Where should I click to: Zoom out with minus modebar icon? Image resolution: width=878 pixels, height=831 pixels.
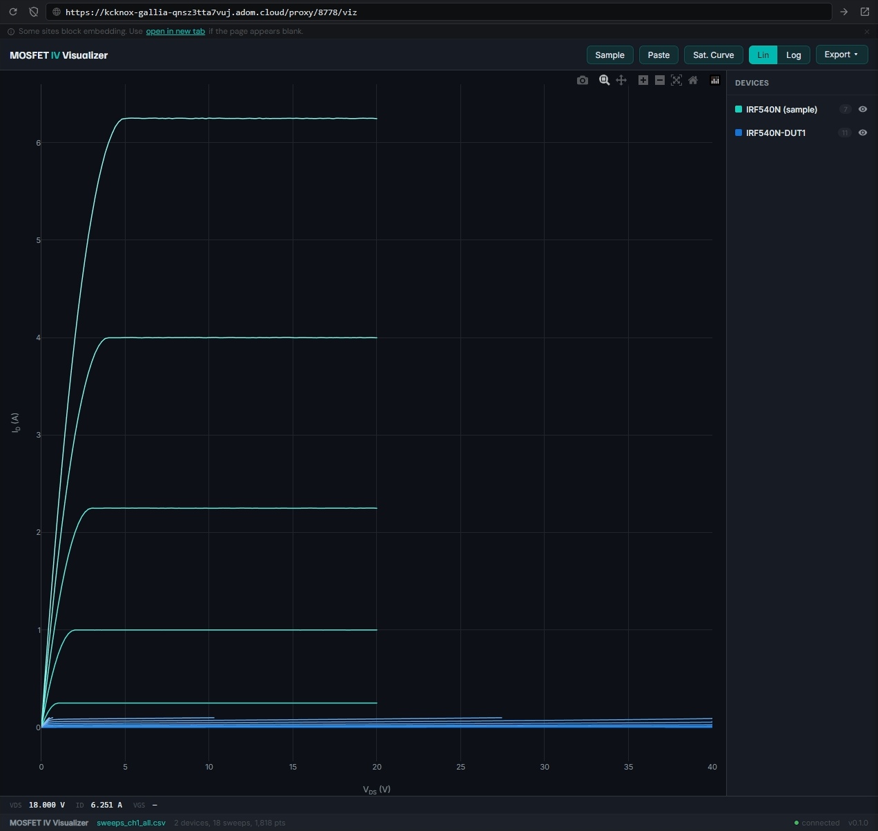point(660,80)
